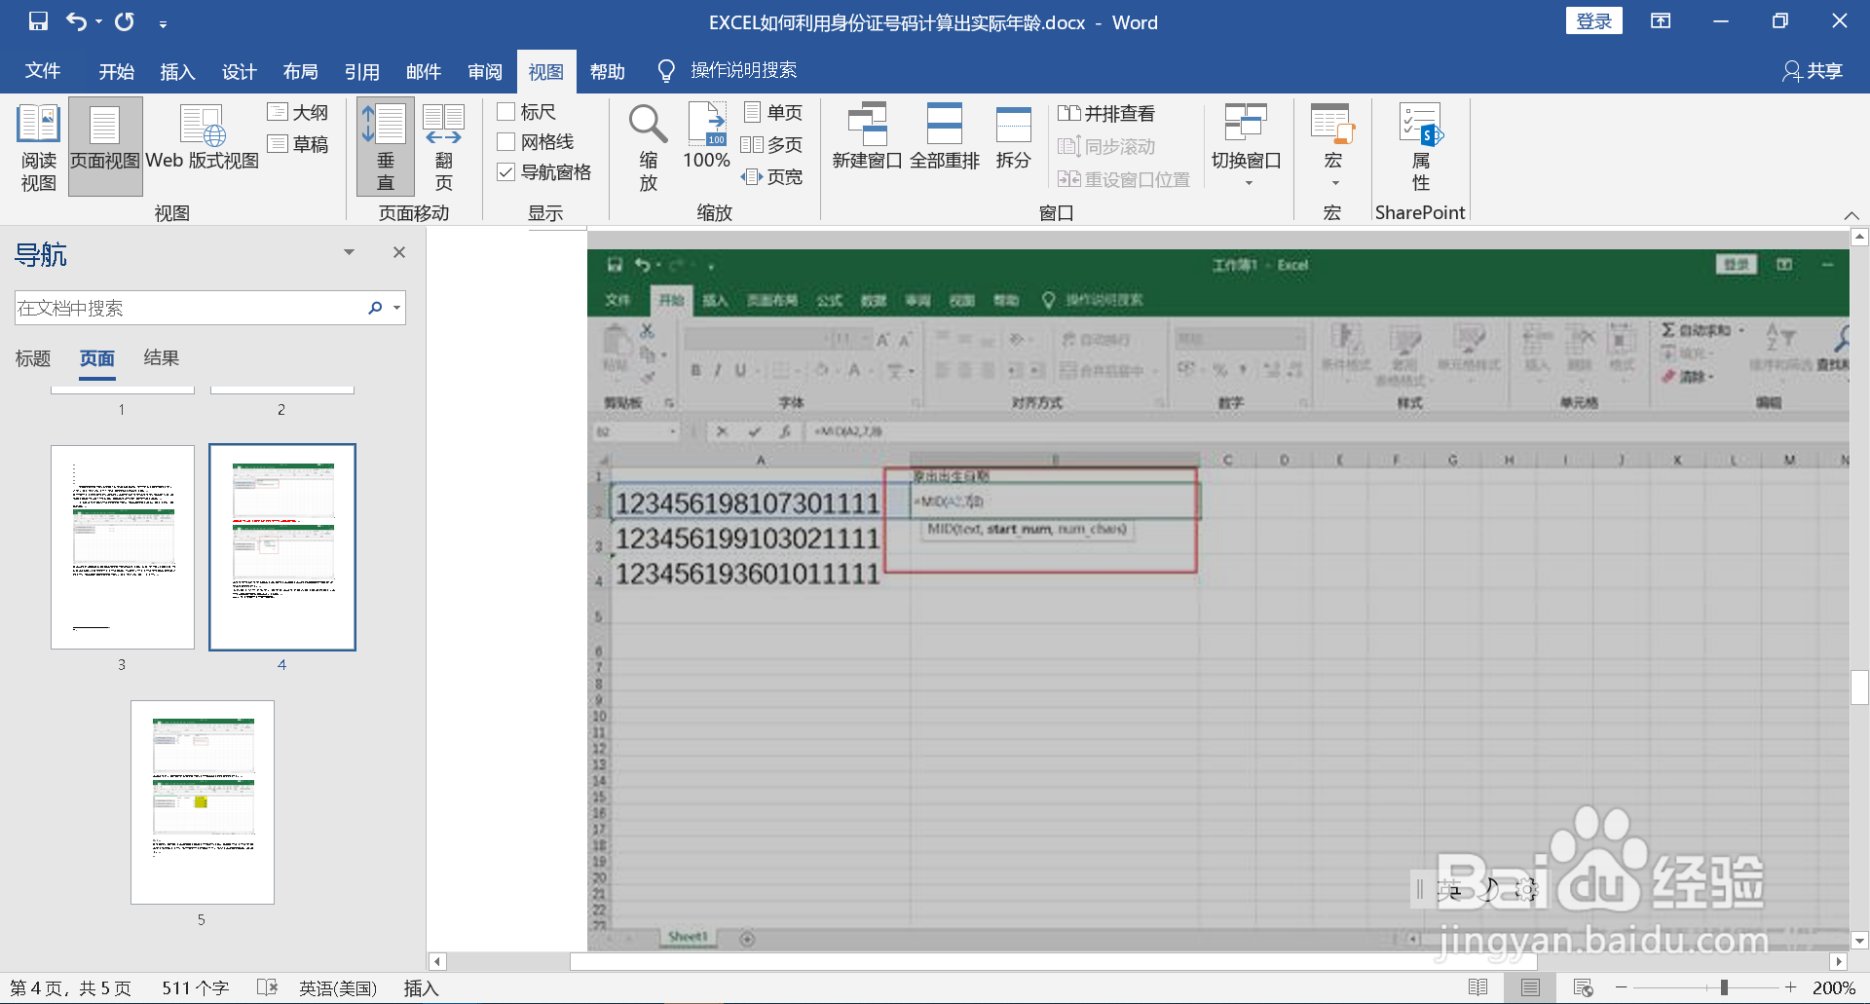This screenshot has width=1870, height=1004.
Task: Click the vertical scrollbar thumb
Action: tap(1859, 687)
